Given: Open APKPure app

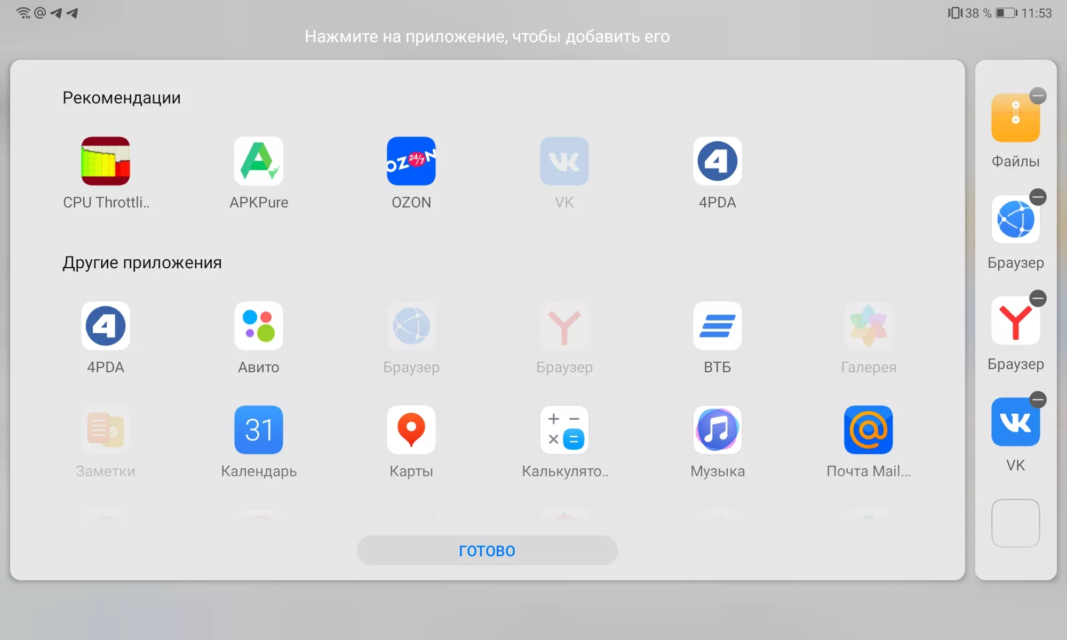Looking at the screenshot, I should [x=258, y=162].
